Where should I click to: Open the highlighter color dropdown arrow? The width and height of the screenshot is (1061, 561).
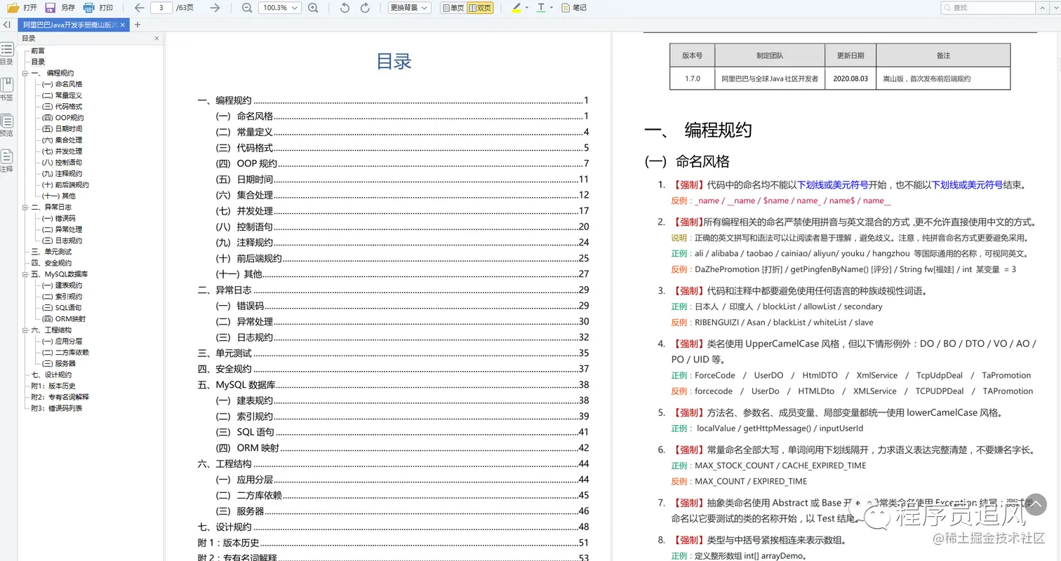527,8
